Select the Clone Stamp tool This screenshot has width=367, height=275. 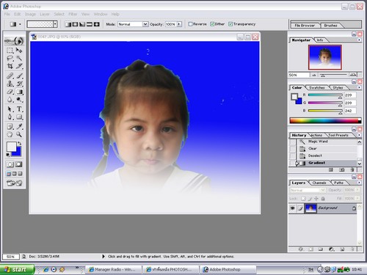(x=10, y=84)
